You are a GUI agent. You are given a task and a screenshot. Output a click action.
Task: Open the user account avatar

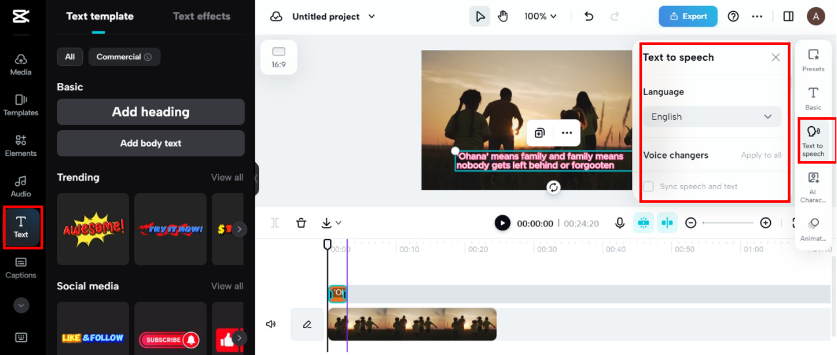(x=816, y=16)
